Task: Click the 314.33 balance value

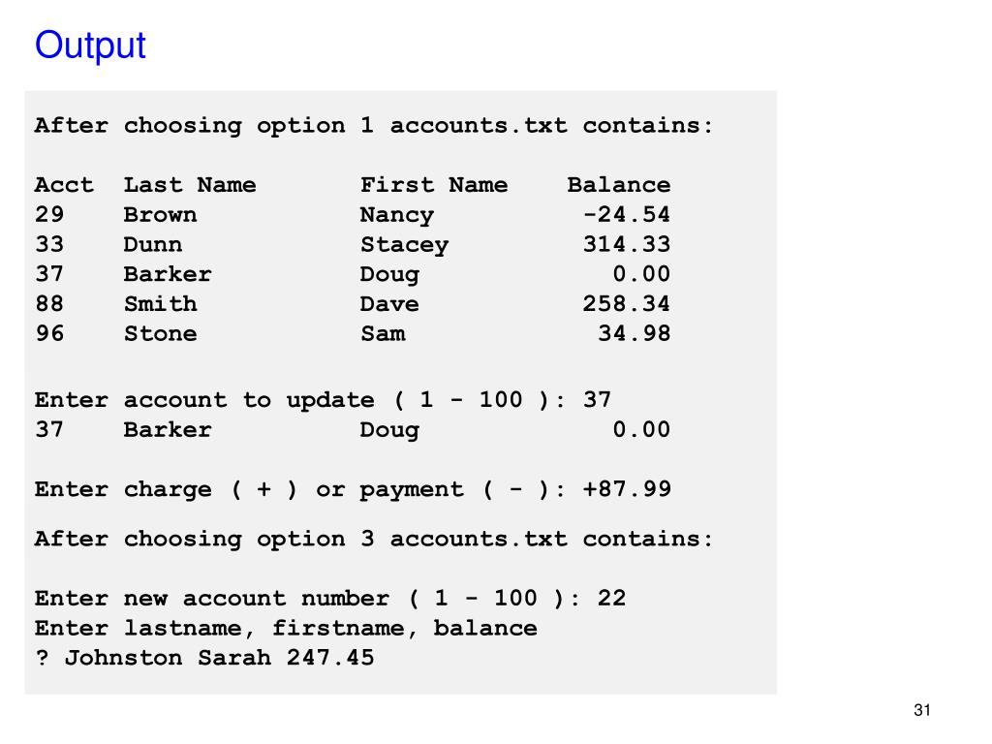Action: (627, 244)
